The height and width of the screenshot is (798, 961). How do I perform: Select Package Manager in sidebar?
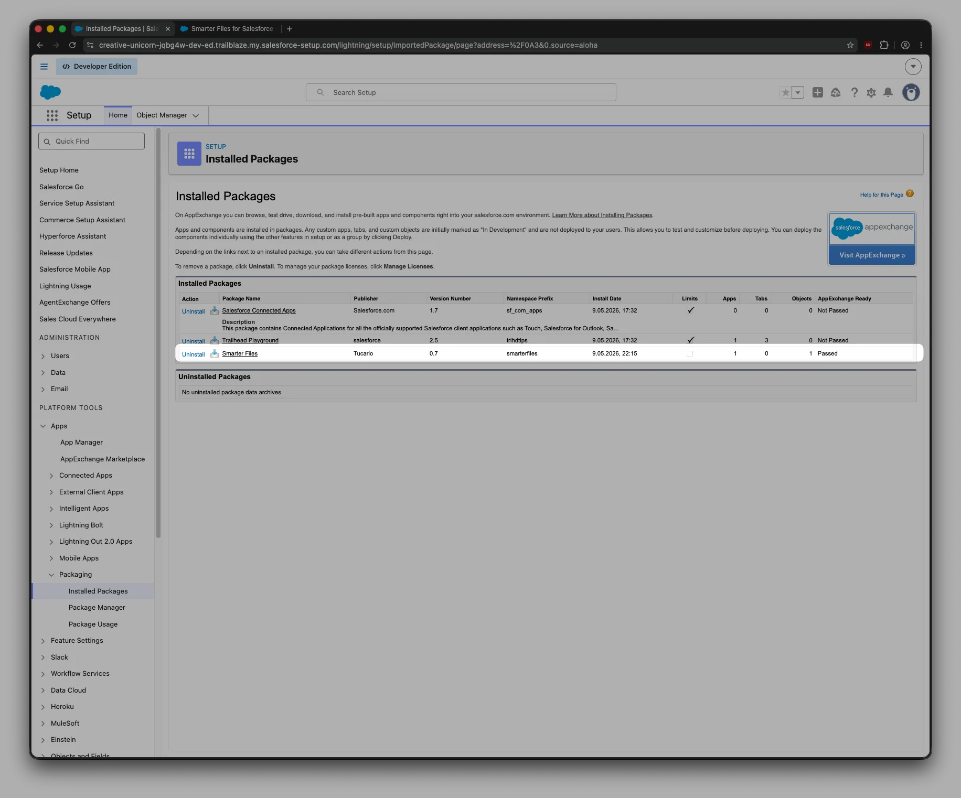pos(97,608)
